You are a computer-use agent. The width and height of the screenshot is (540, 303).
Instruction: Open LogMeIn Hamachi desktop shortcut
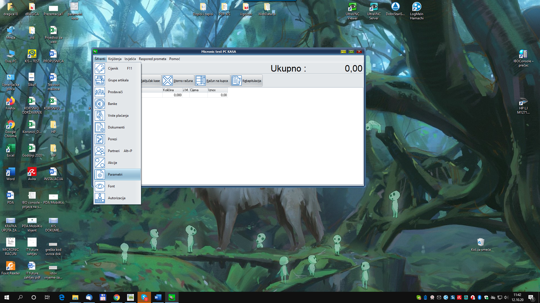click(417, 11)
